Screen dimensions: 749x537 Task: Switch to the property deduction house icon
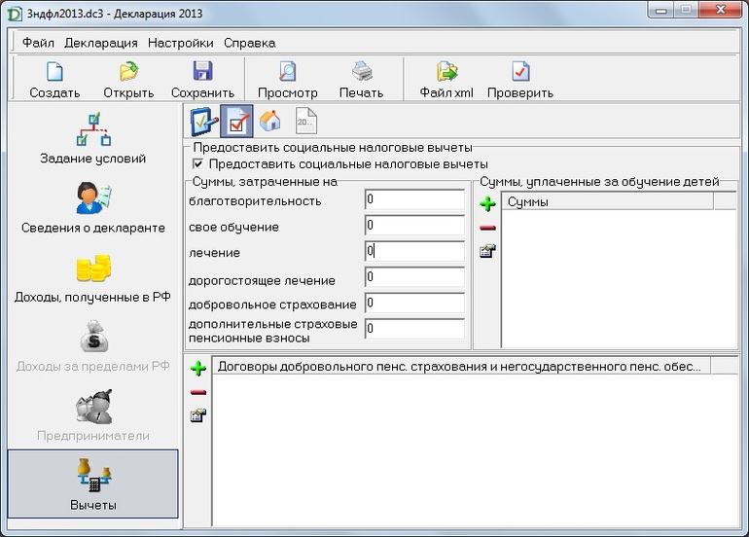269,121
